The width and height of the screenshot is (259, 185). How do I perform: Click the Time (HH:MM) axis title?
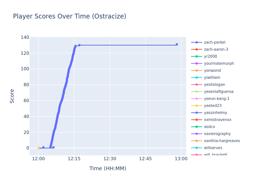(x=108, y=169)
